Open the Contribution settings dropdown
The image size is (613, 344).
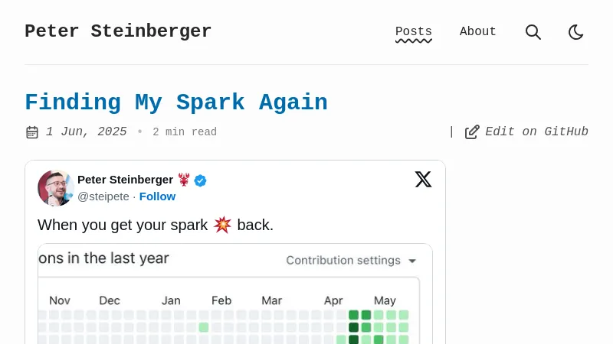point(352,261)
